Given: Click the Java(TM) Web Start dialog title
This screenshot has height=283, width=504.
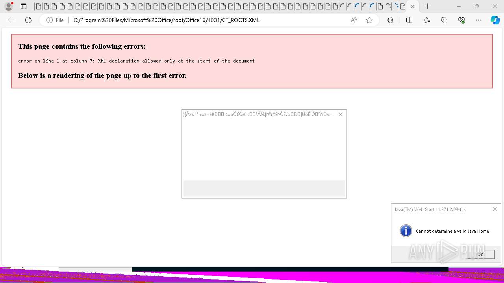Looking at the screenshot, I should (x=430, y=209).
